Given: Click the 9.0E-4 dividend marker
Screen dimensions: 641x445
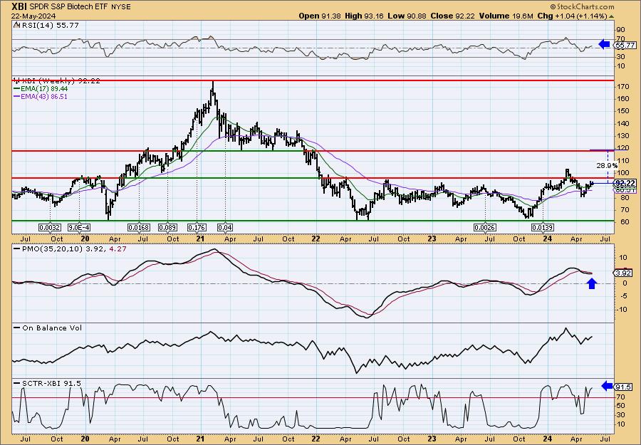Looking at the screenshot, I should 79,227.
